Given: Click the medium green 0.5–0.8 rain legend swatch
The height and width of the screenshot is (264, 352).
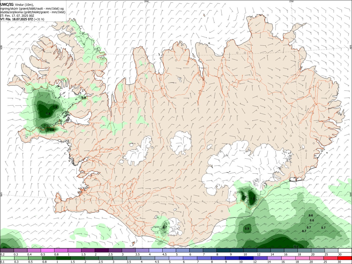Looking at the screenshot, I should (35, 258).
